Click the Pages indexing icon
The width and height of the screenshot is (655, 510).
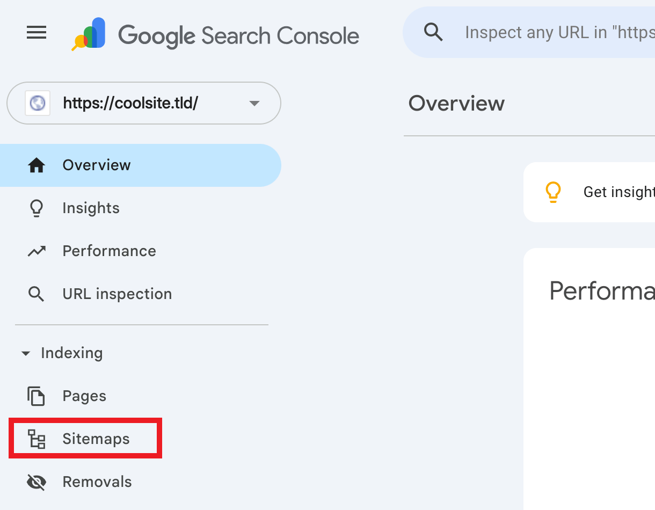[x=36, y=396]
